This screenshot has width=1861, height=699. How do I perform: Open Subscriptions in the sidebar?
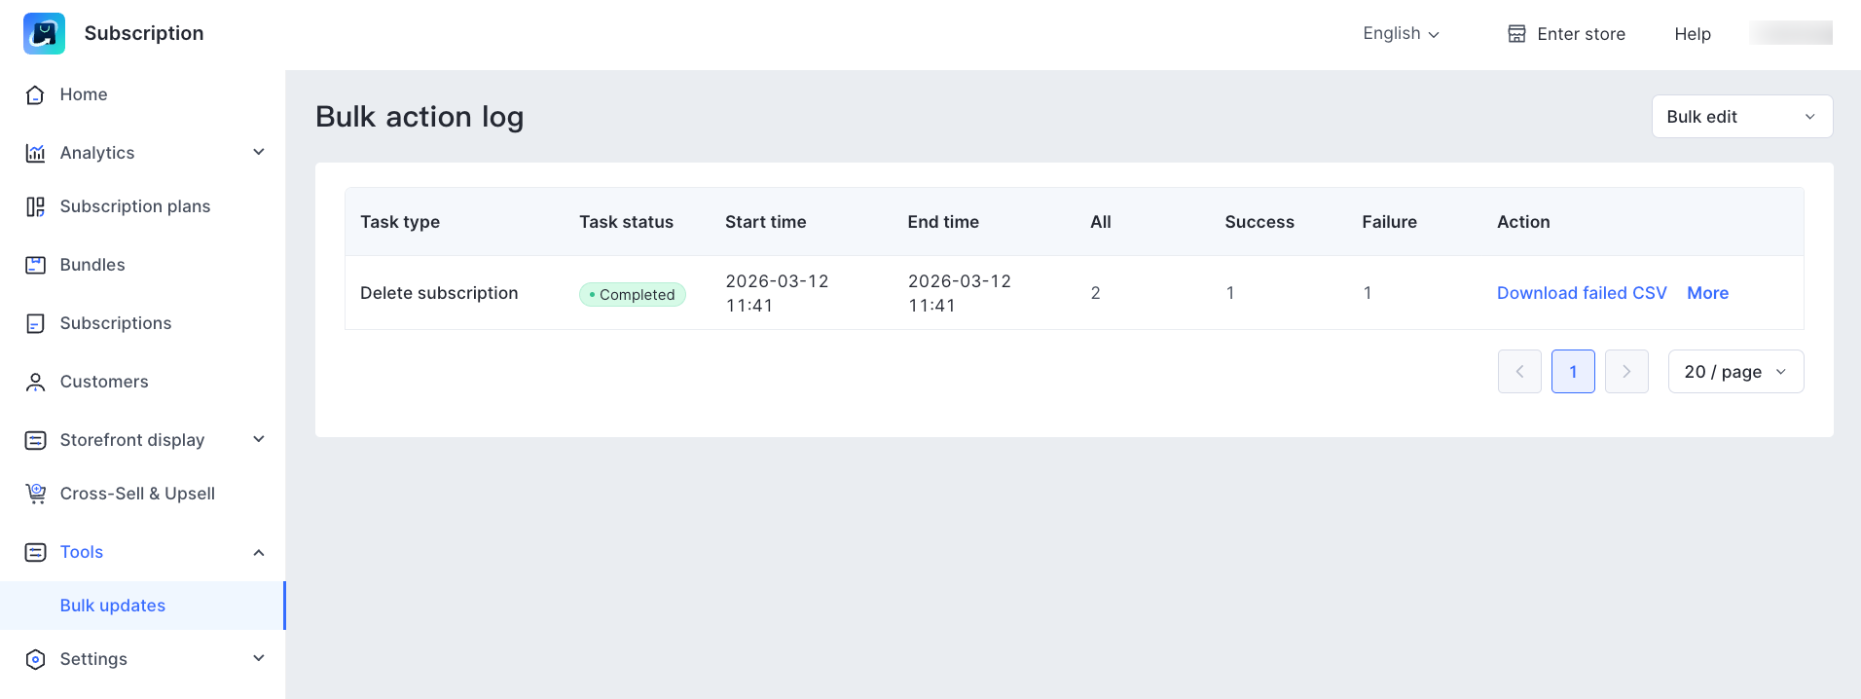(x=115, y=323)
